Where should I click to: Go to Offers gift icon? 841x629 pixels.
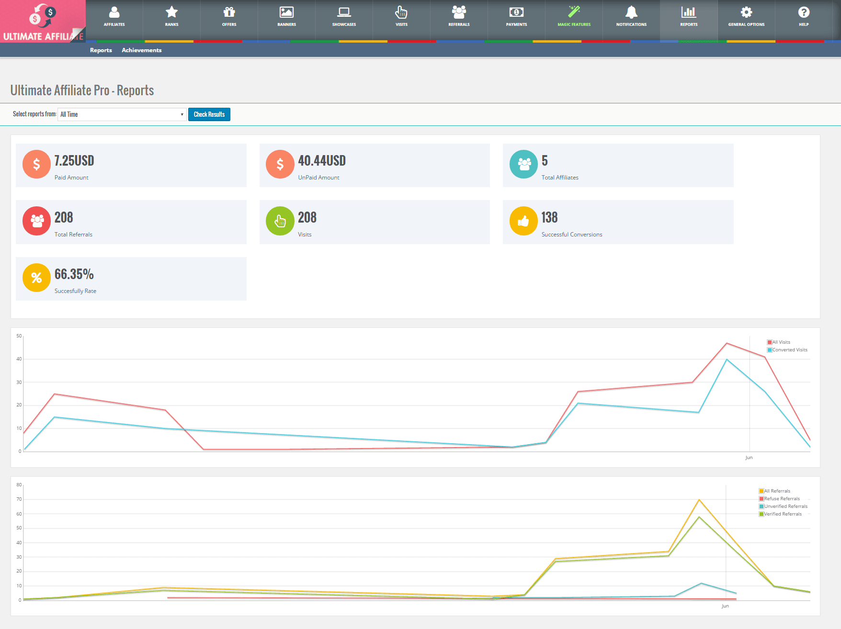[229, 12]
